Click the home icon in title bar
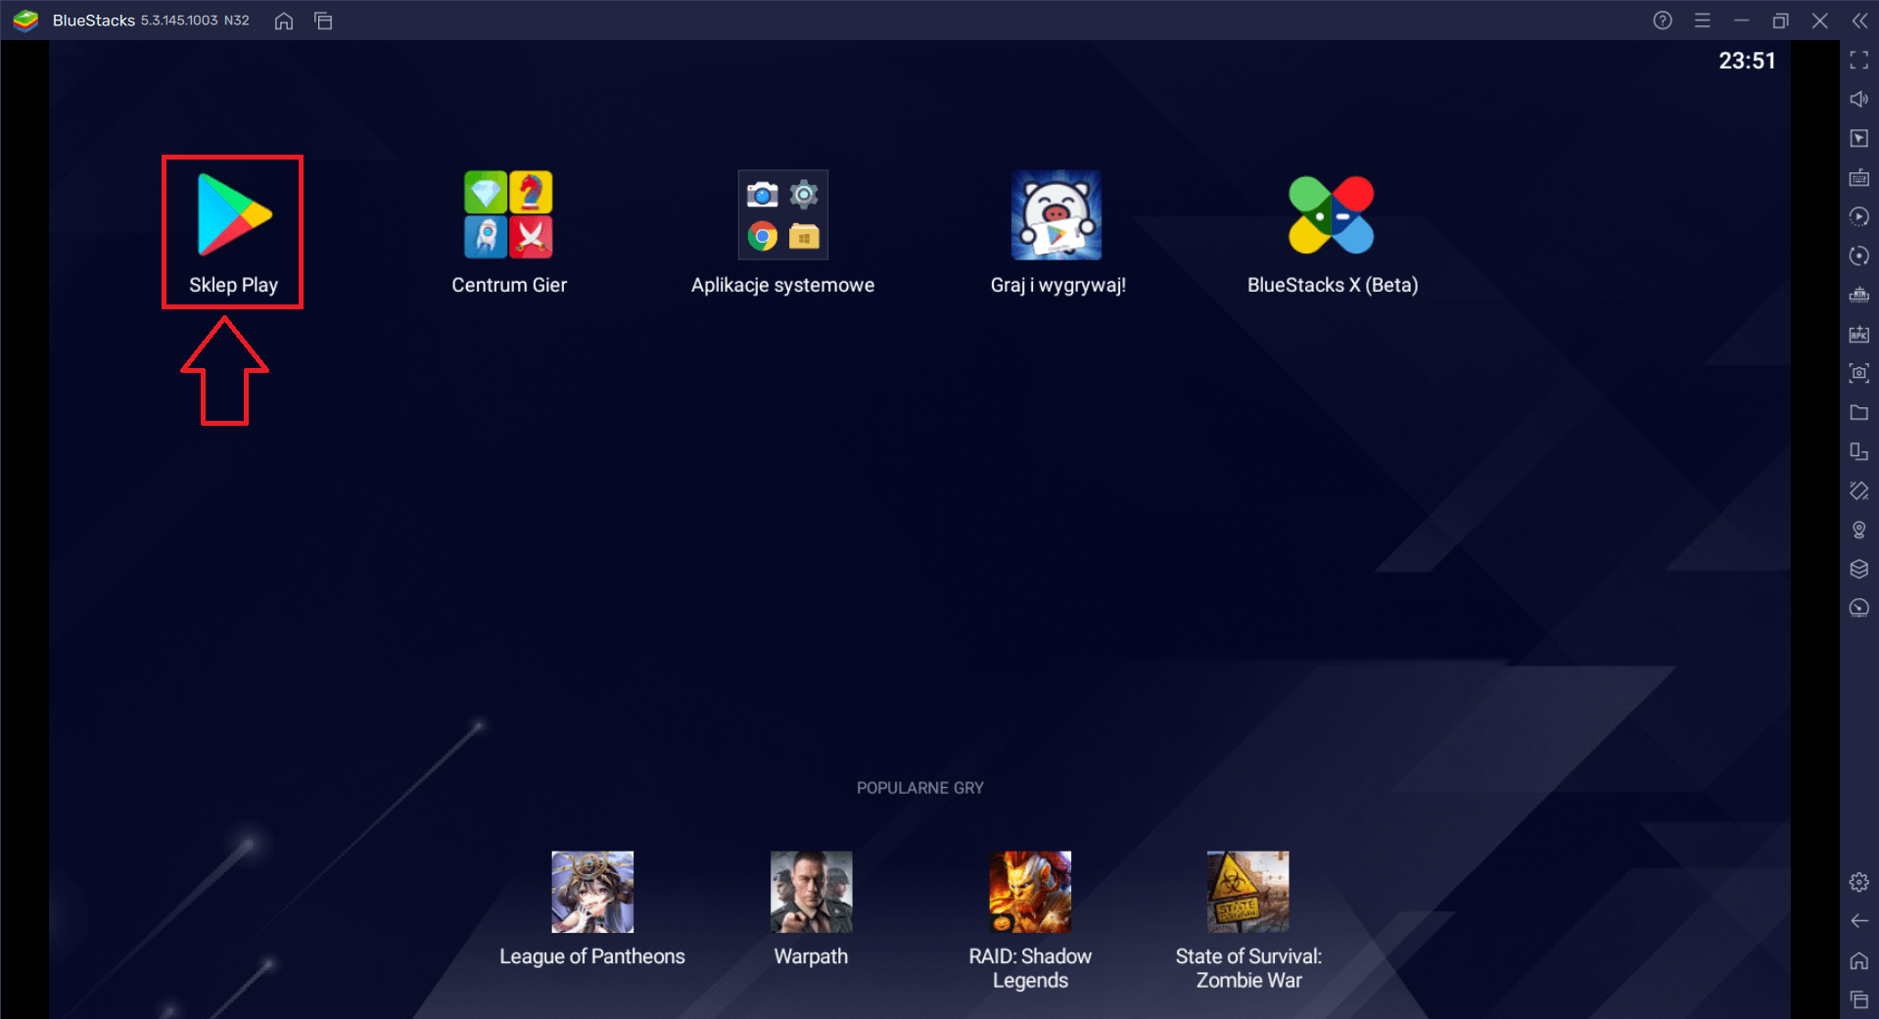Viewport: 1879px width, 1019px height. click(x=284, y=21)
